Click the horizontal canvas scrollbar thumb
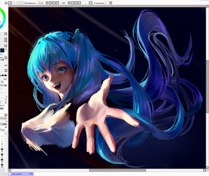 coord(117,170)
